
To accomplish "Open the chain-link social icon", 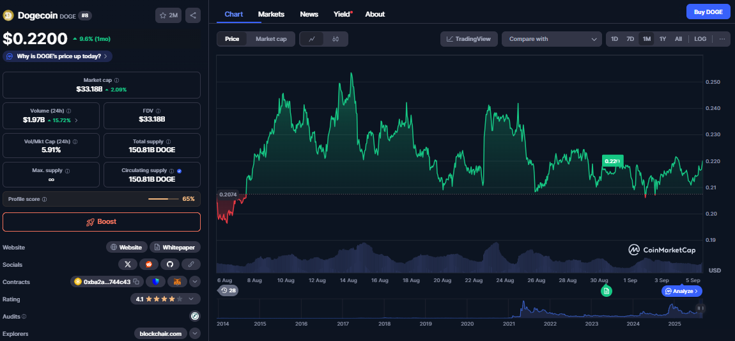I will coord(191,264).
